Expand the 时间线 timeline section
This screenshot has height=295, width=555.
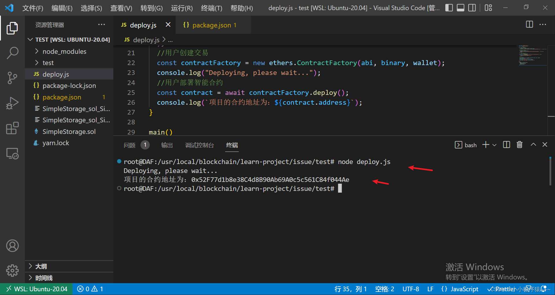[69, 278]
